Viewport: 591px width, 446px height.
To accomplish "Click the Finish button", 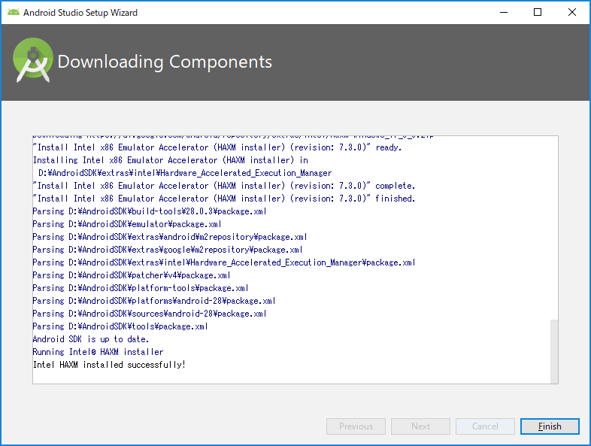I will click(x=550, y=426).
